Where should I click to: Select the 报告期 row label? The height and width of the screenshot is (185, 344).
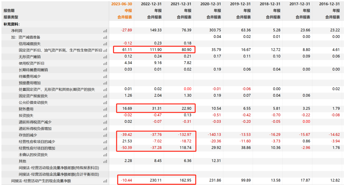(x=9, y=11)
